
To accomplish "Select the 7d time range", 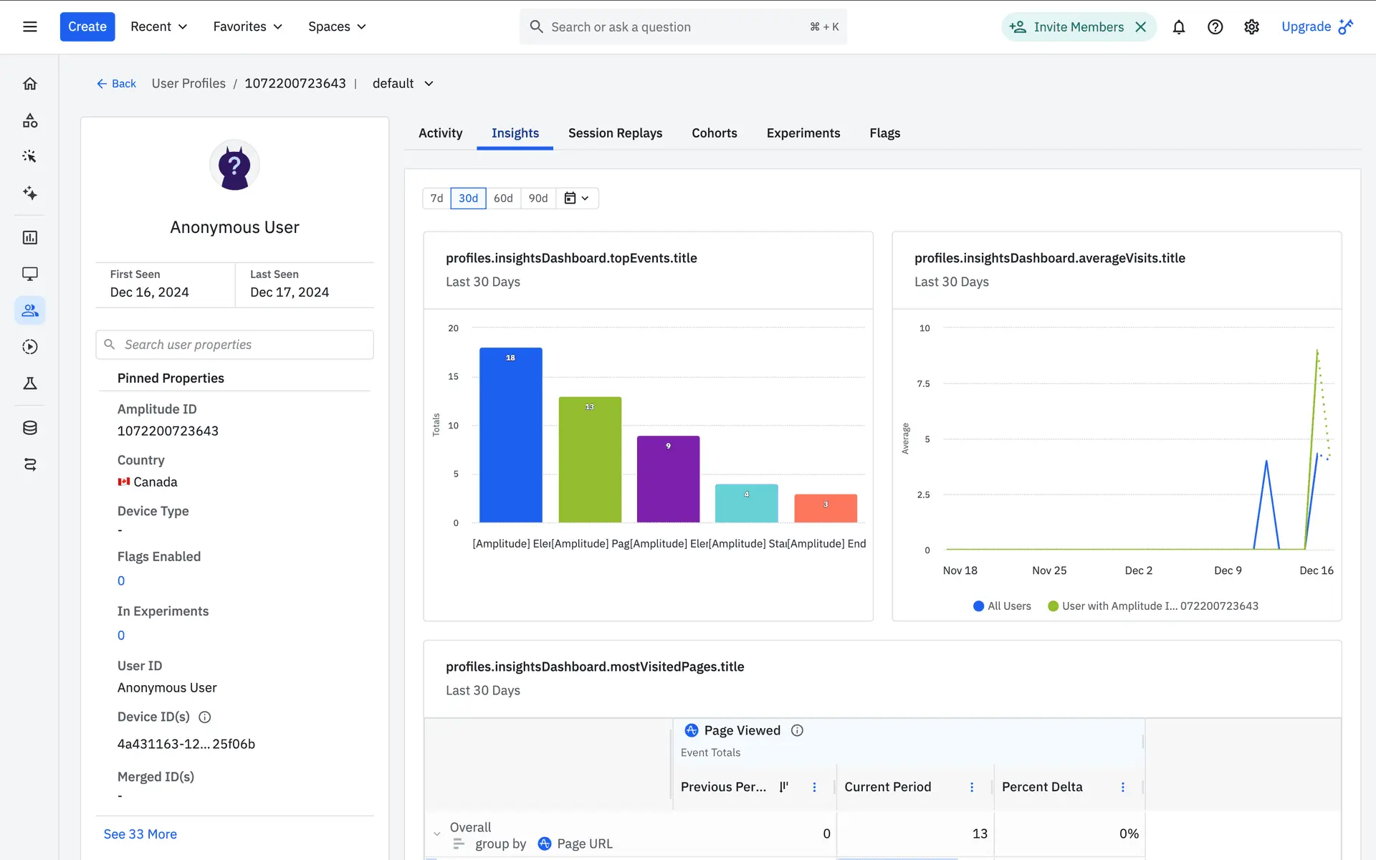I will click(x=436, y=199).
